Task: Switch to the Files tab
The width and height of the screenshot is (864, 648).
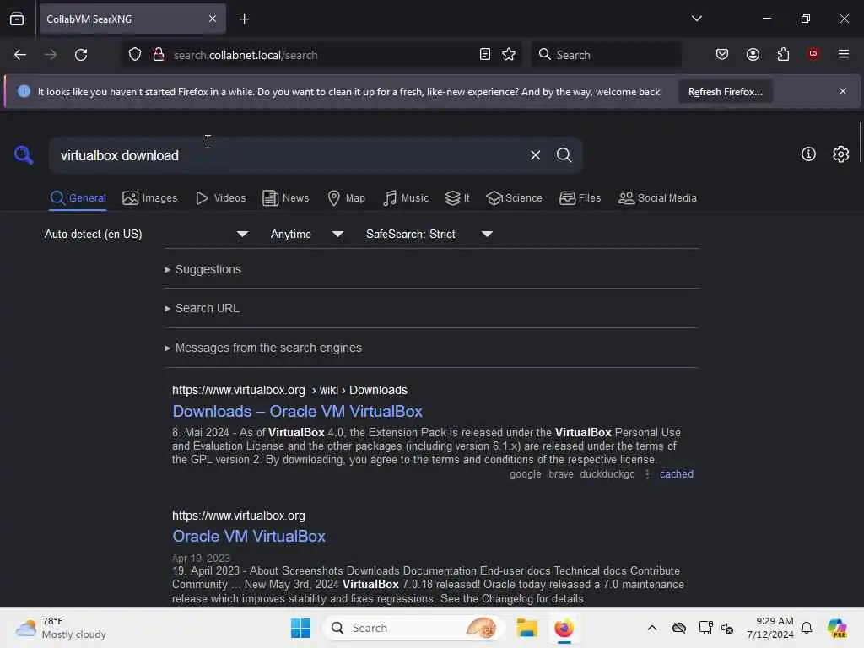Action: tap(580, 198)
